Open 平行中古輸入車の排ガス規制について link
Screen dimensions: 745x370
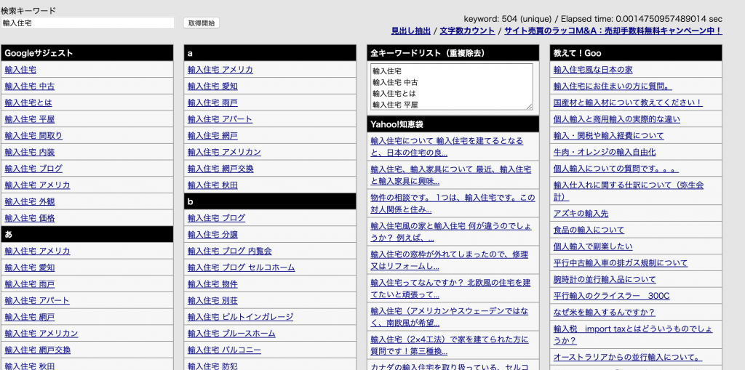pos(621,263)
